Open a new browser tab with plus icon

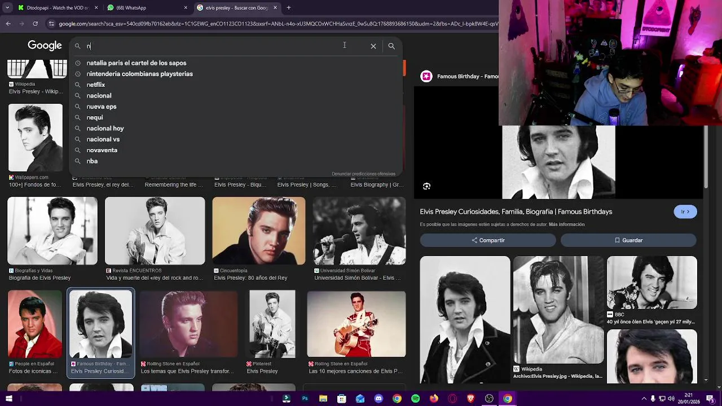coord(288,8)
